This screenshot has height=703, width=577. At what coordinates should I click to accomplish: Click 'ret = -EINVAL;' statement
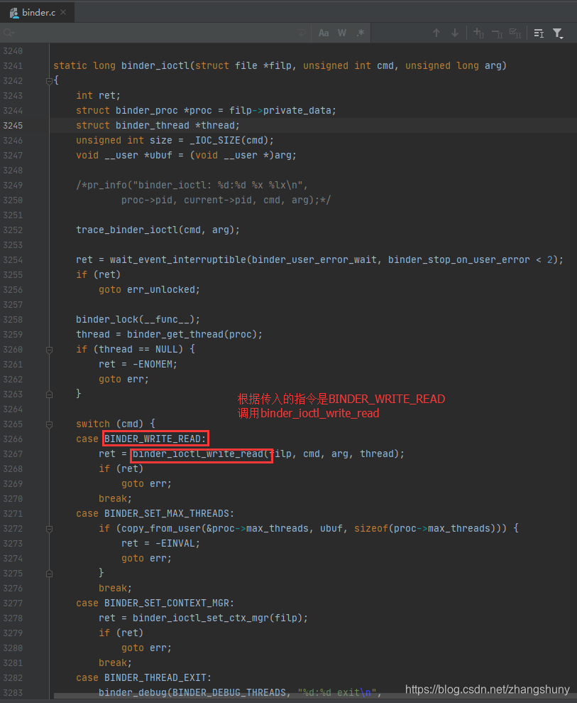160,543
